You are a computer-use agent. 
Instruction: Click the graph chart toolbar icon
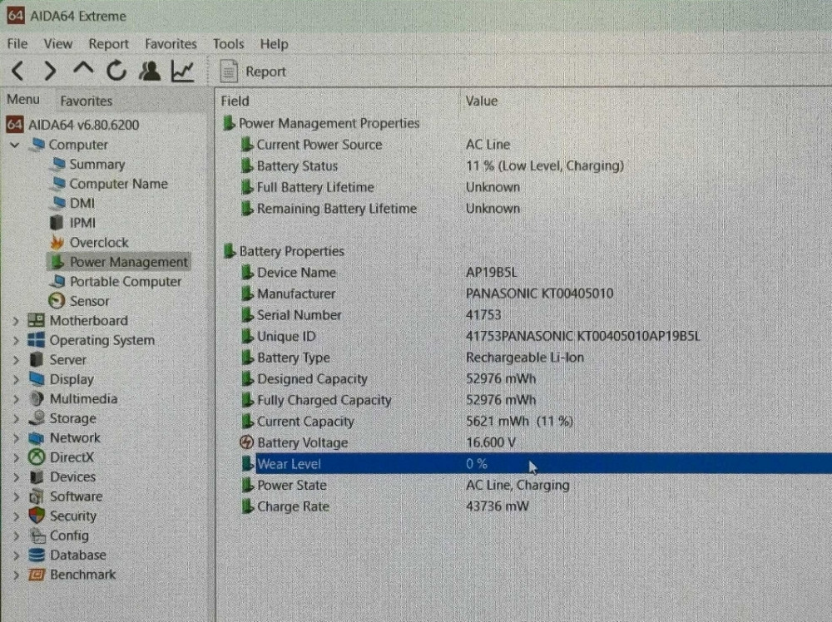click(x=182, y=72)
